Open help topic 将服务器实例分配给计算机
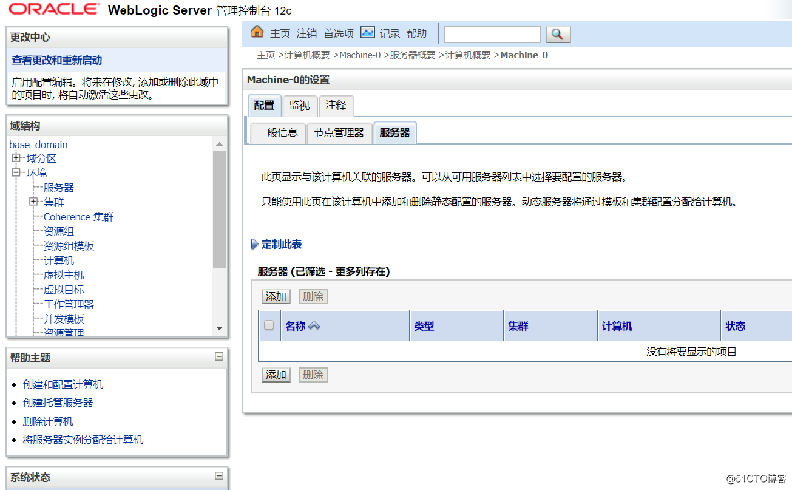The width and height of the screenshot is (792, 490). [x=83, y=440]
